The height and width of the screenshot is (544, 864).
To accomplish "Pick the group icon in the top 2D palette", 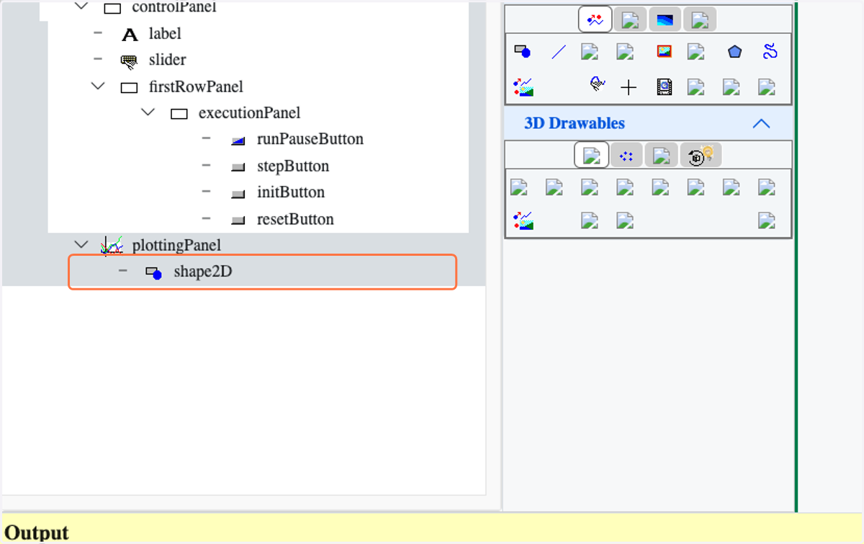I will click(x=523, y=88).
